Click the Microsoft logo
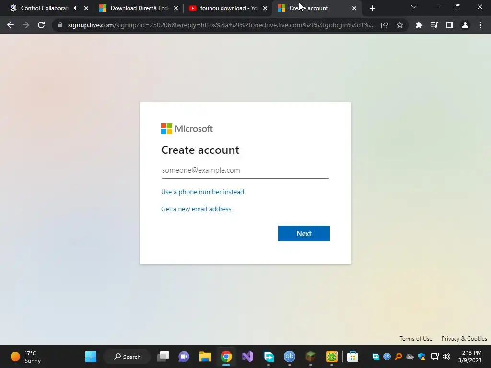491x368 pixels. 187,128
